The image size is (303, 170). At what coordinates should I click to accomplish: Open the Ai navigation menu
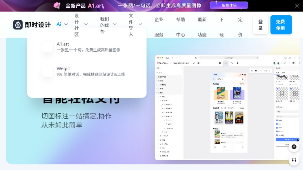pyautogui.click(x=59, y=24)
